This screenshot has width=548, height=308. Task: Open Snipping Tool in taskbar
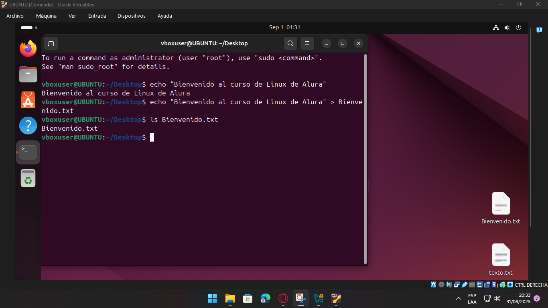pyautogui.click(x=301, y=298)
